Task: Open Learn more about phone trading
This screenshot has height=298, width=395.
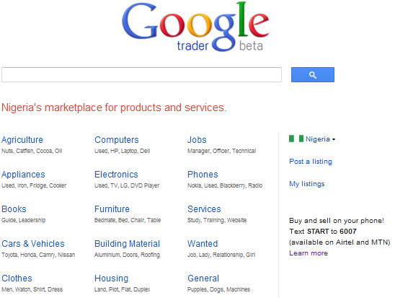Action: point(309,253)
